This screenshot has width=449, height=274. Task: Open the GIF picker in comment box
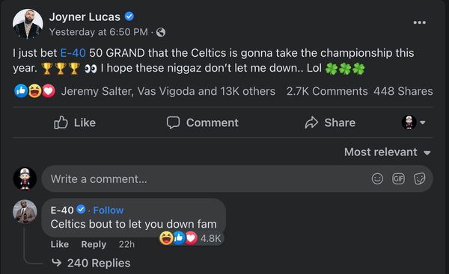tap(398, 179)
